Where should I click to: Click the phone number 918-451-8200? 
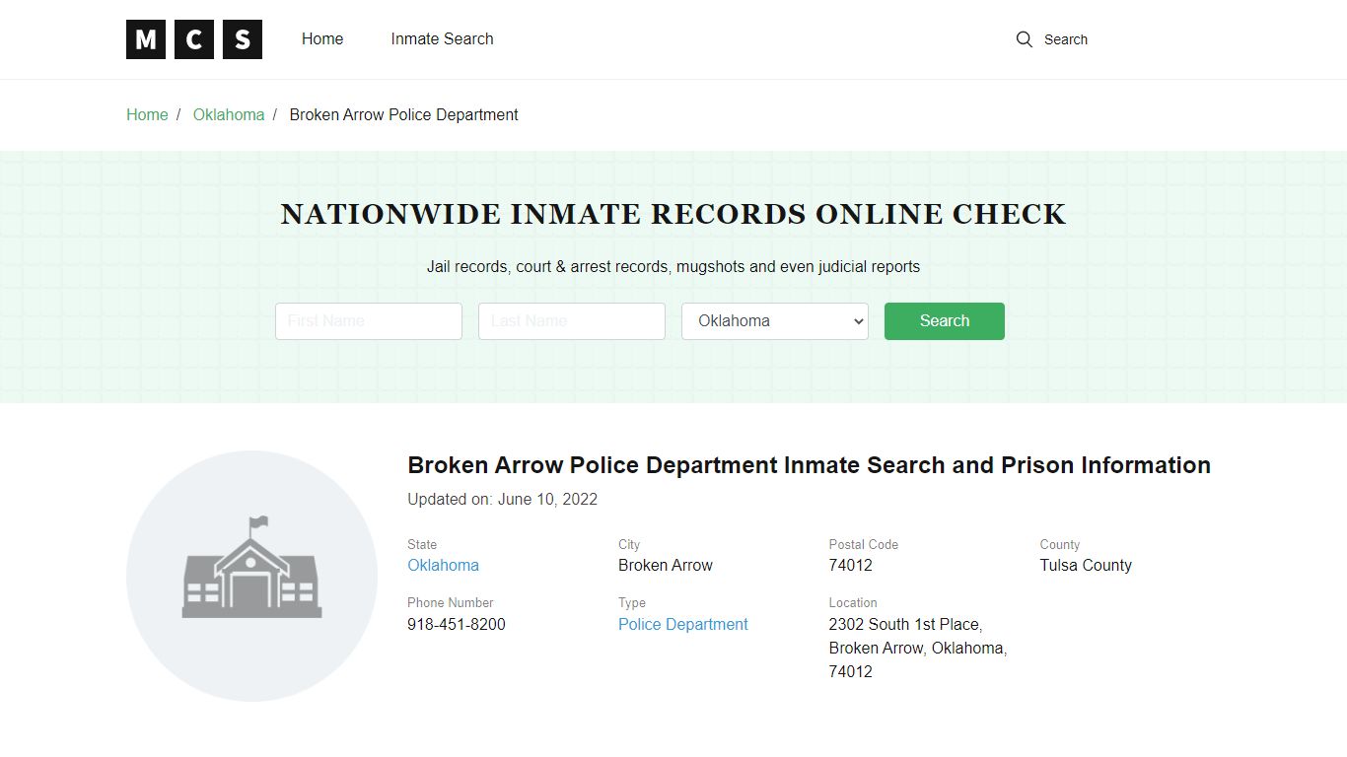pos(457,624)
